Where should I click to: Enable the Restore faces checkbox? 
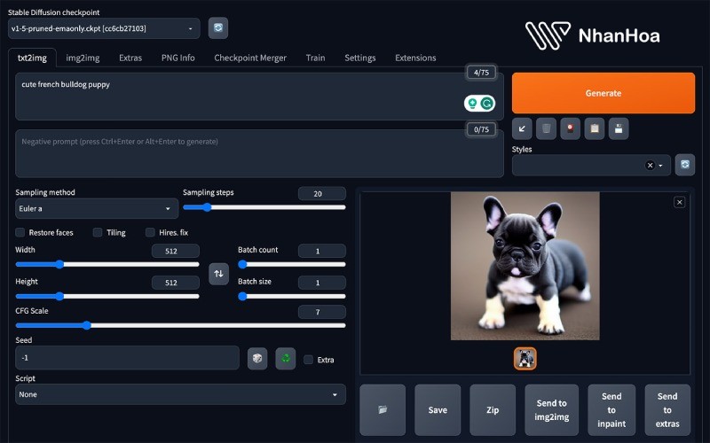(20, 232)
